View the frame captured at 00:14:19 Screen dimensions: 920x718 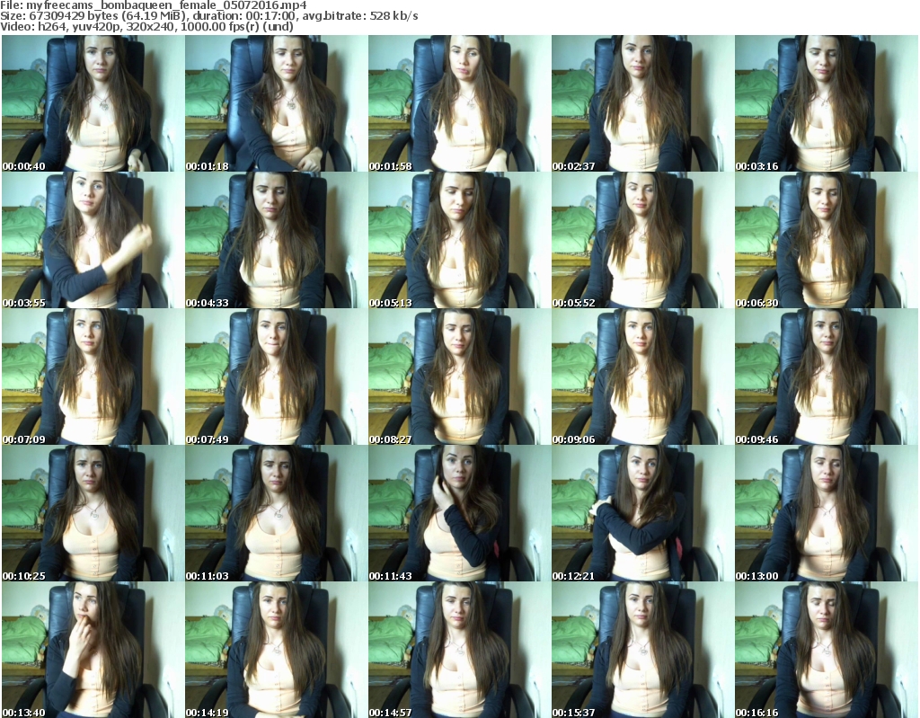click(x=277, y=650)
